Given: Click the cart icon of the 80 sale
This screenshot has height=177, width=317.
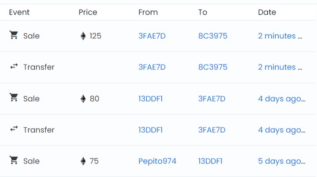Looking at the screenshot, I should (14, 98).
